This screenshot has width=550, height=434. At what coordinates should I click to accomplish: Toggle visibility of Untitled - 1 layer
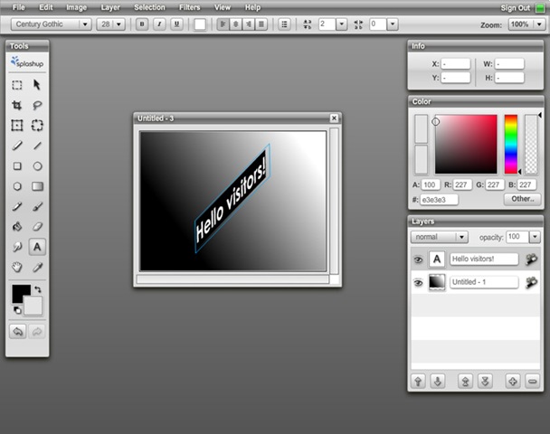point(419,283)
